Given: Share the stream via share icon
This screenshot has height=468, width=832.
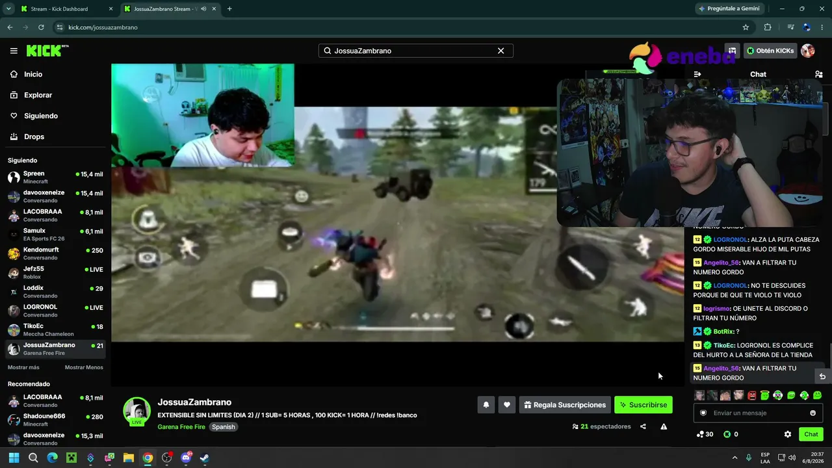Looking at the screenshot, I should point(643,426).
